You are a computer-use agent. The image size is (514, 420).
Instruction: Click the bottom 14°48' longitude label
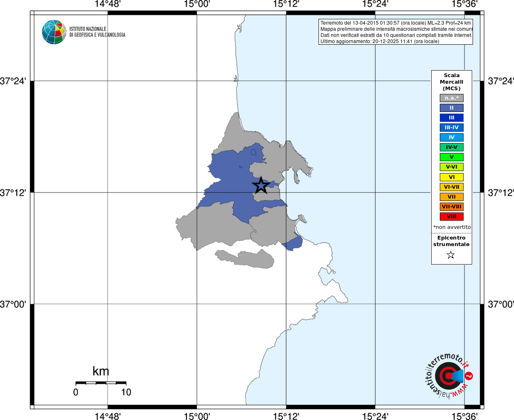tap(107, 416)
